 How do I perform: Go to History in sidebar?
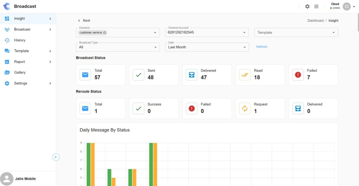28,40
